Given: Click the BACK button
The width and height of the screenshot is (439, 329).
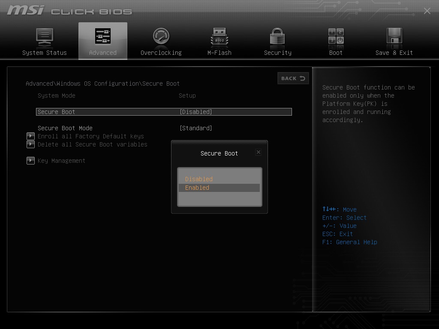Looking at the screenshot, I should pyautogui.click(x=293, y=78).
